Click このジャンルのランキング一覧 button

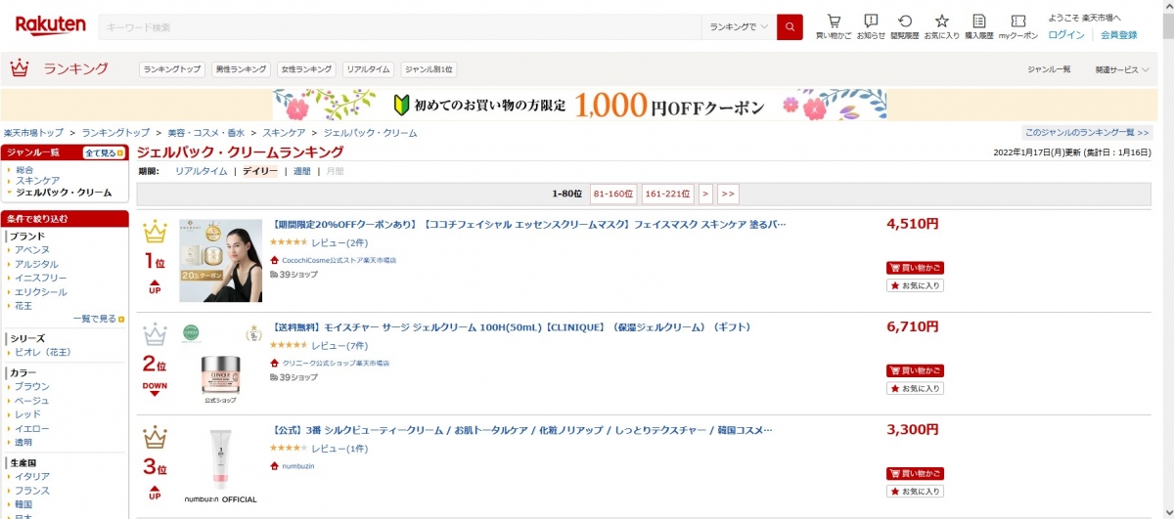(1087, 132)
